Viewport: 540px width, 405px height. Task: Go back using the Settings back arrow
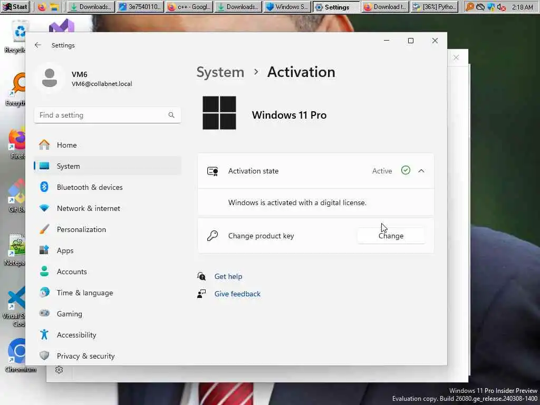coord(38,45)
